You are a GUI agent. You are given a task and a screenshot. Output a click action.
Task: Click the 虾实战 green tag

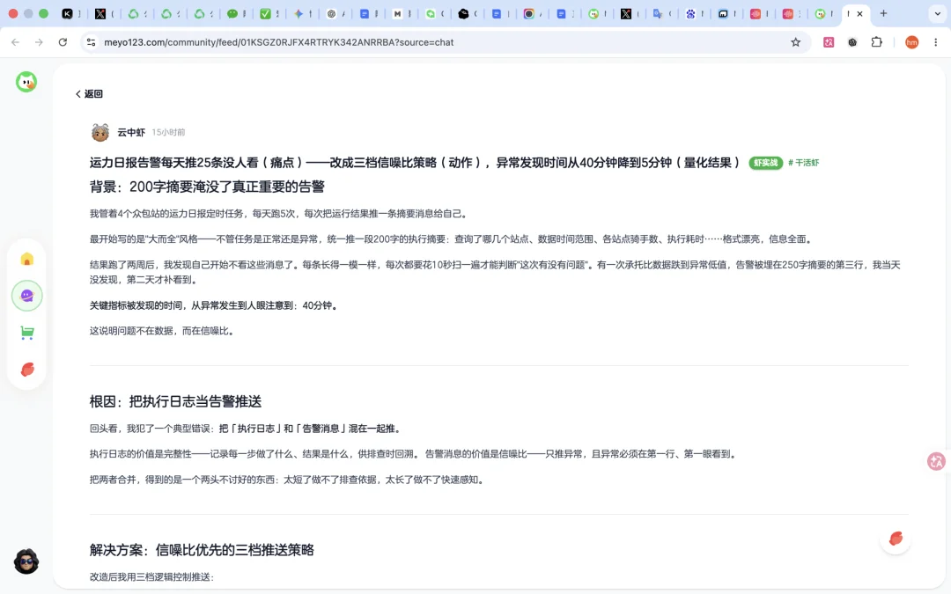point(765,163)
